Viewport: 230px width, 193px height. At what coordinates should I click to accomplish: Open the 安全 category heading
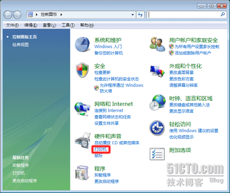click(x=100, y=66)
